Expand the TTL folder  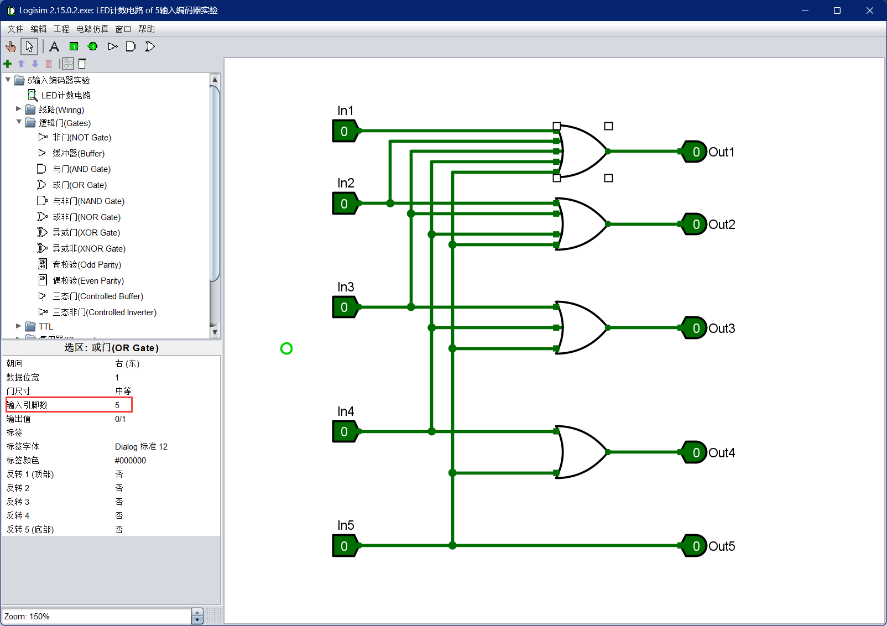tap(18, 326)
